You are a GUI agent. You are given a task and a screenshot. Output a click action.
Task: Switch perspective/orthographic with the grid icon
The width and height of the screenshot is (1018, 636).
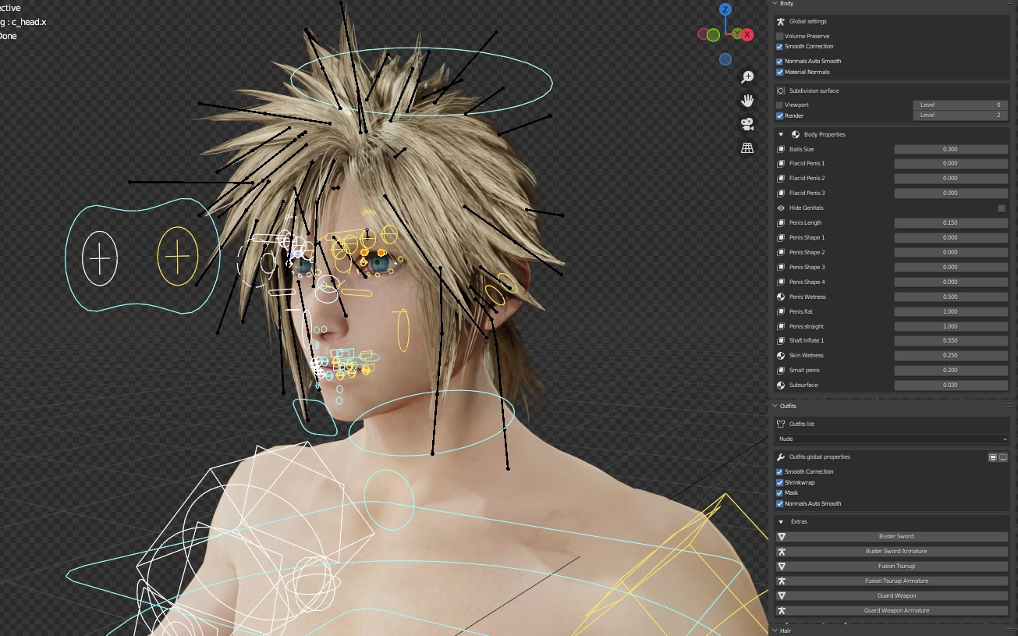(x=747, y=147)
